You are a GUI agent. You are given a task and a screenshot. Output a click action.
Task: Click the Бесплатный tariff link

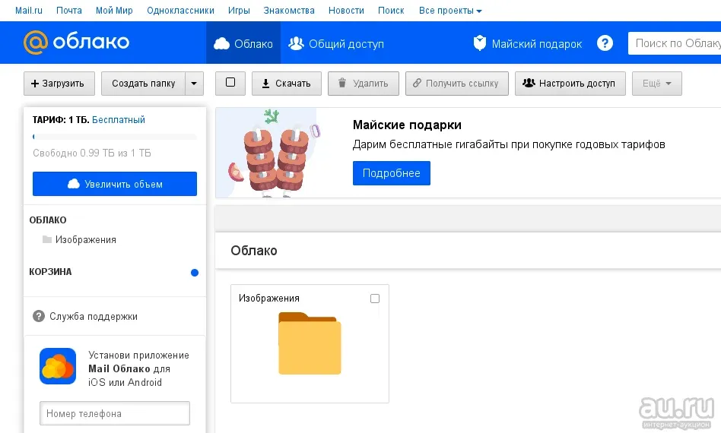point(119,120)
